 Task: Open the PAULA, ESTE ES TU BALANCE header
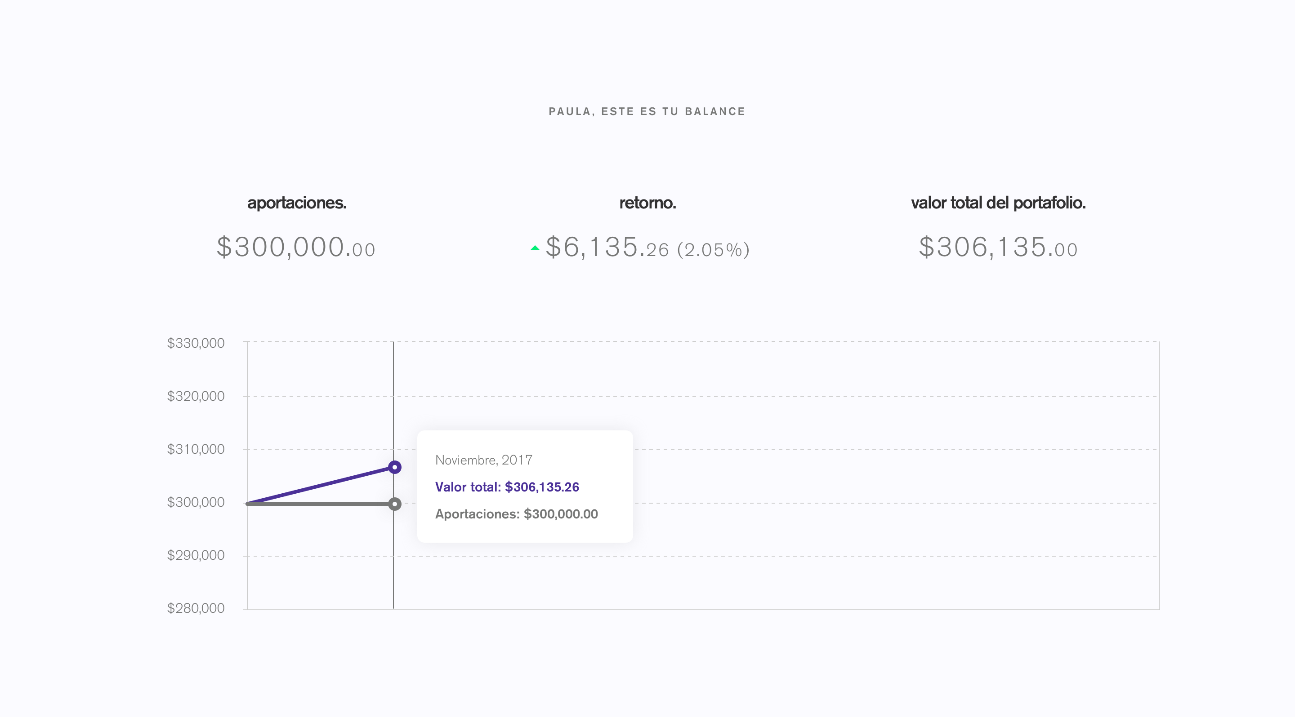point(647,111)
